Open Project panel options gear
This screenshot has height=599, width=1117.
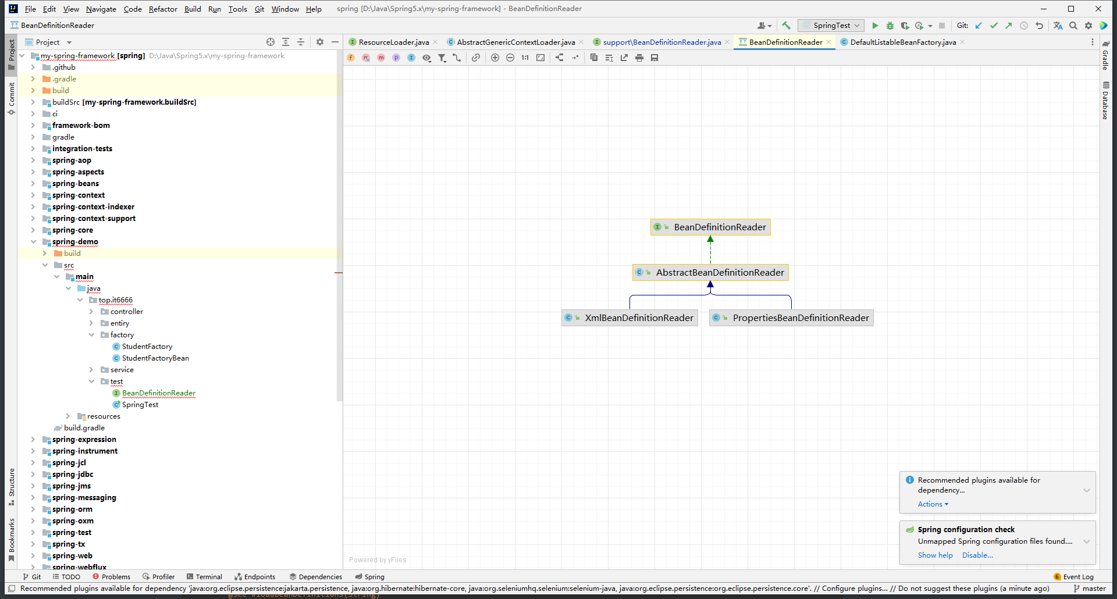click(x=320, y=42)
